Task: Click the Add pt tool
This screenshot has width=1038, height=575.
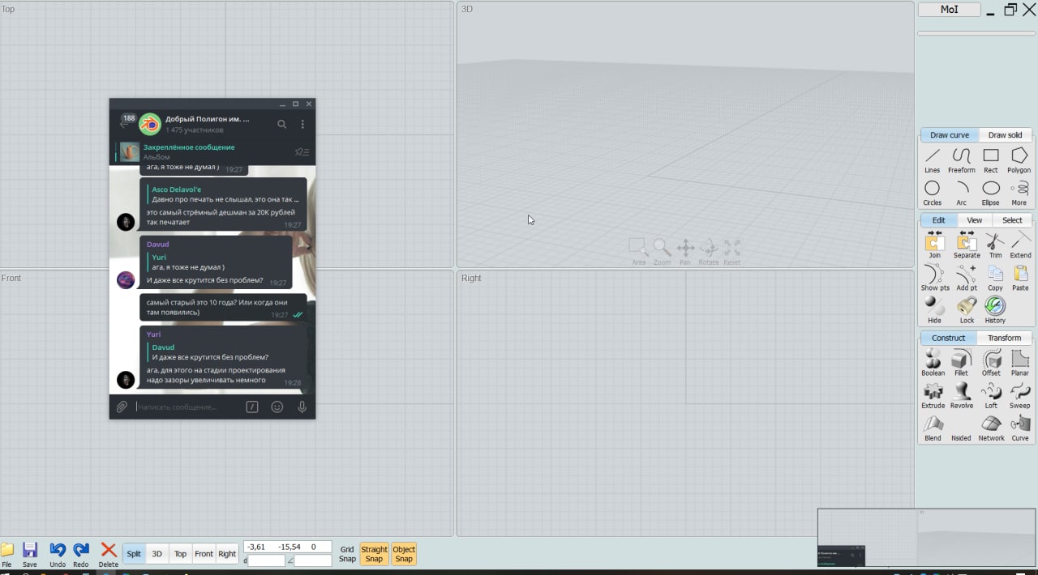Action: pyautogui.click(x=967, y=278)
